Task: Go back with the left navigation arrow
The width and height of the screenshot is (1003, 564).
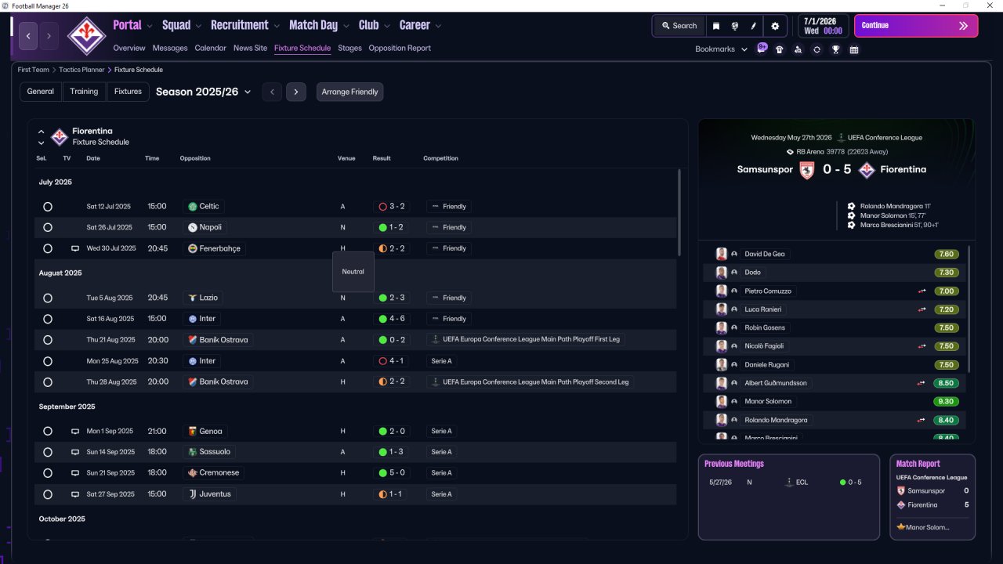Action: click(x=29, y=36)
